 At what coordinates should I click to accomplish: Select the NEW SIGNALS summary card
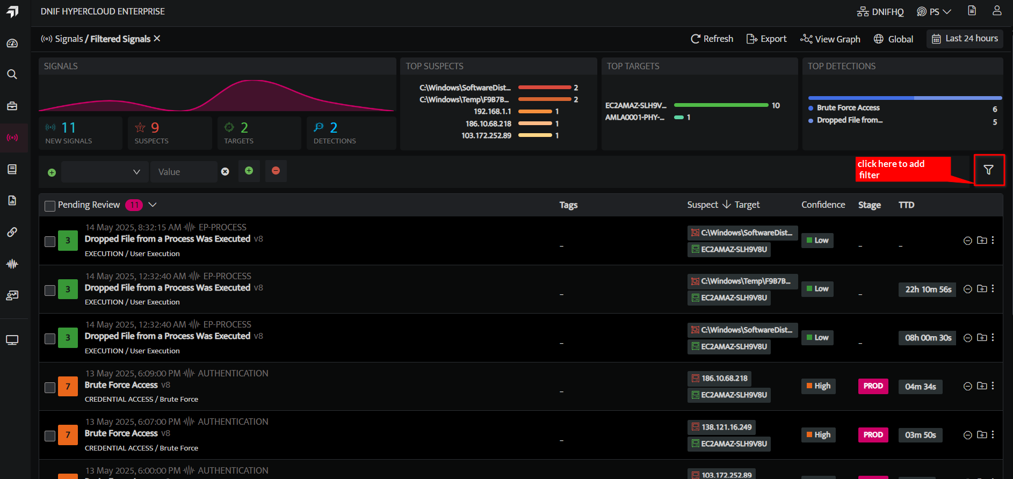pyautogui.click(x=81, y=133)
